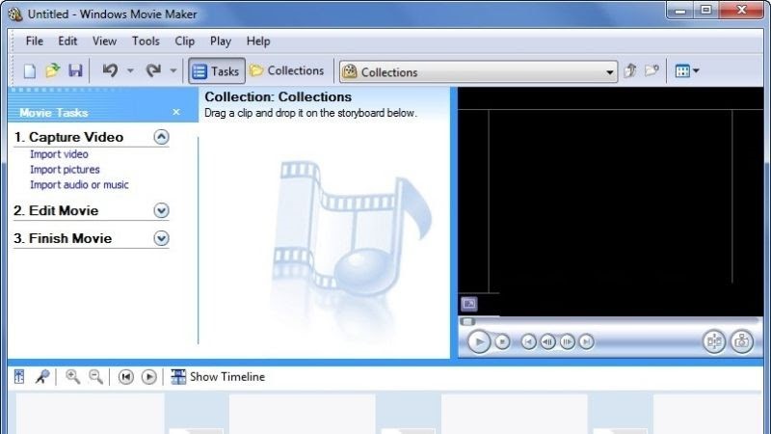This screenshot has width=771, height=434.
Task: Click the Import pictures link
Action: (65, 170)
